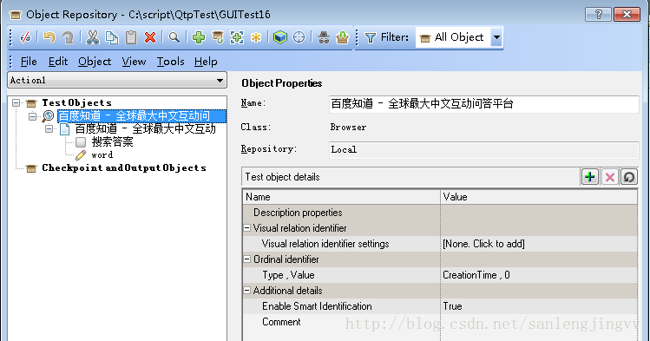This screenshot has width=650, height=341.
Task: Click the Enable Editing toolbar icon
Action: pyautogui.click(x=25, y=37)
